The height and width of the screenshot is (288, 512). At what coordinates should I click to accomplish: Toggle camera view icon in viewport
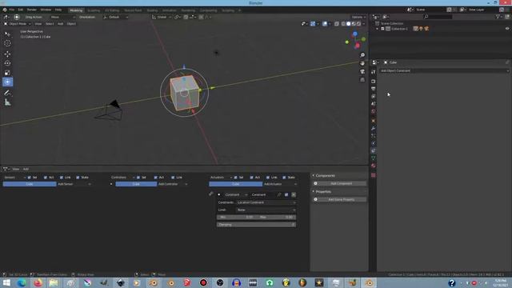pyautogui.click(x=362, y=71)
